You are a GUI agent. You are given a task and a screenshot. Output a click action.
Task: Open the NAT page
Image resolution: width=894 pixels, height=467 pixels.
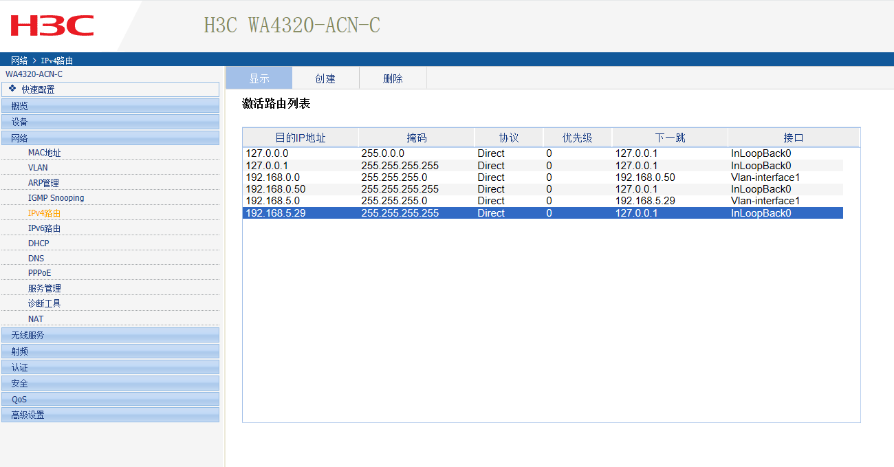tap(35, 319)
